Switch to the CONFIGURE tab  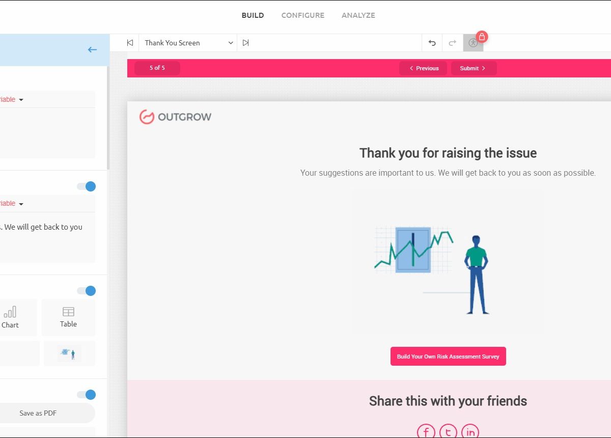(x=302, y=15)
